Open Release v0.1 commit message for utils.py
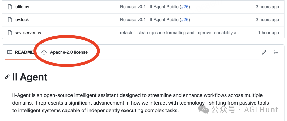Screen dimensions: 287x121 [149, 7]
